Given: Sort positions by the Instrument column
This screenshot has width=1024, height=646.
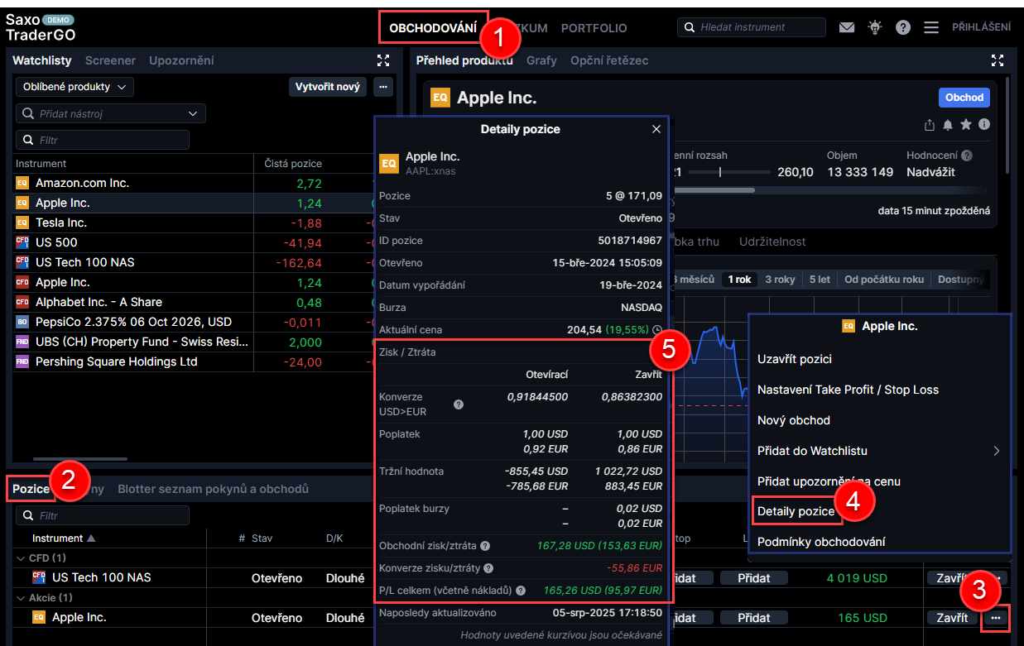Looking at the screenshot, I should (64, 538).
